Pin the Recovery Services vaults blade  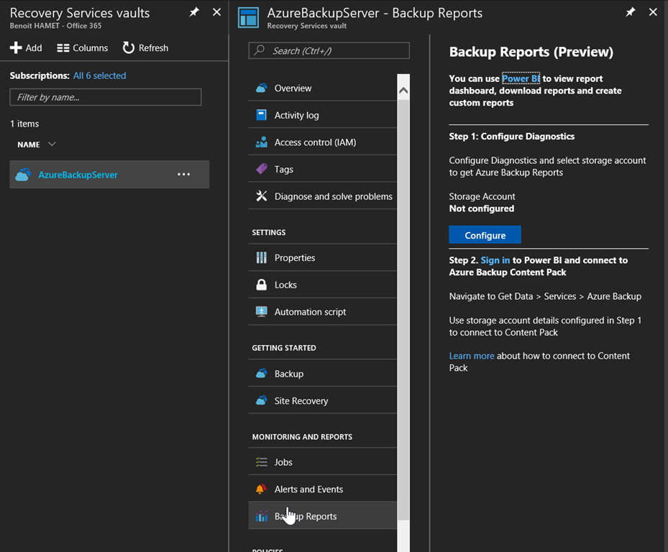(x=194, y=13)
